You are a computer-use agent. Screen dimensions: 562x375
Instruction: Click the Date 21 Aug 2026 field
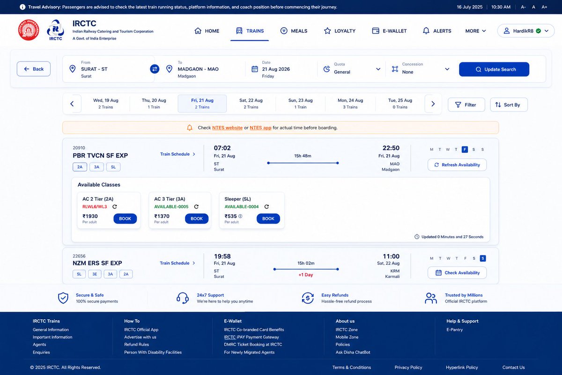pos(282,69)
